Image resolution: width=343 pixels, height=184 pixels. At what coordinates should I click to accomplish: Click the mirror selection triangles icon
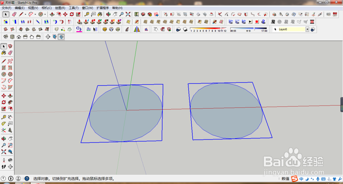137,29
